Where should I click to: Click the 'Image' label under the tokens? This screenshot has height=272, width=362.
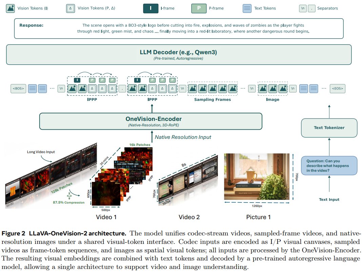coord(273,100)
